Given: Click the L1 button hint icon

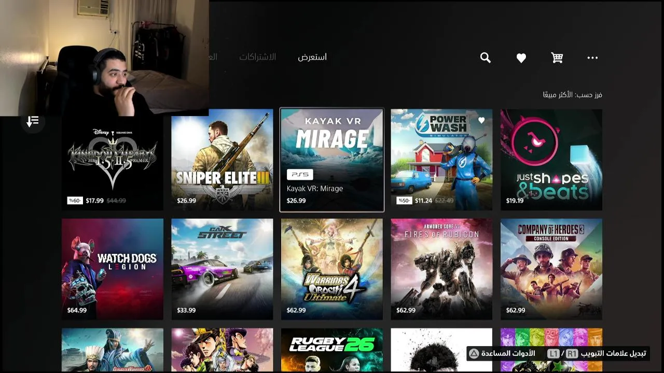Looking at the screenshot, I should (x=554, y=353).
